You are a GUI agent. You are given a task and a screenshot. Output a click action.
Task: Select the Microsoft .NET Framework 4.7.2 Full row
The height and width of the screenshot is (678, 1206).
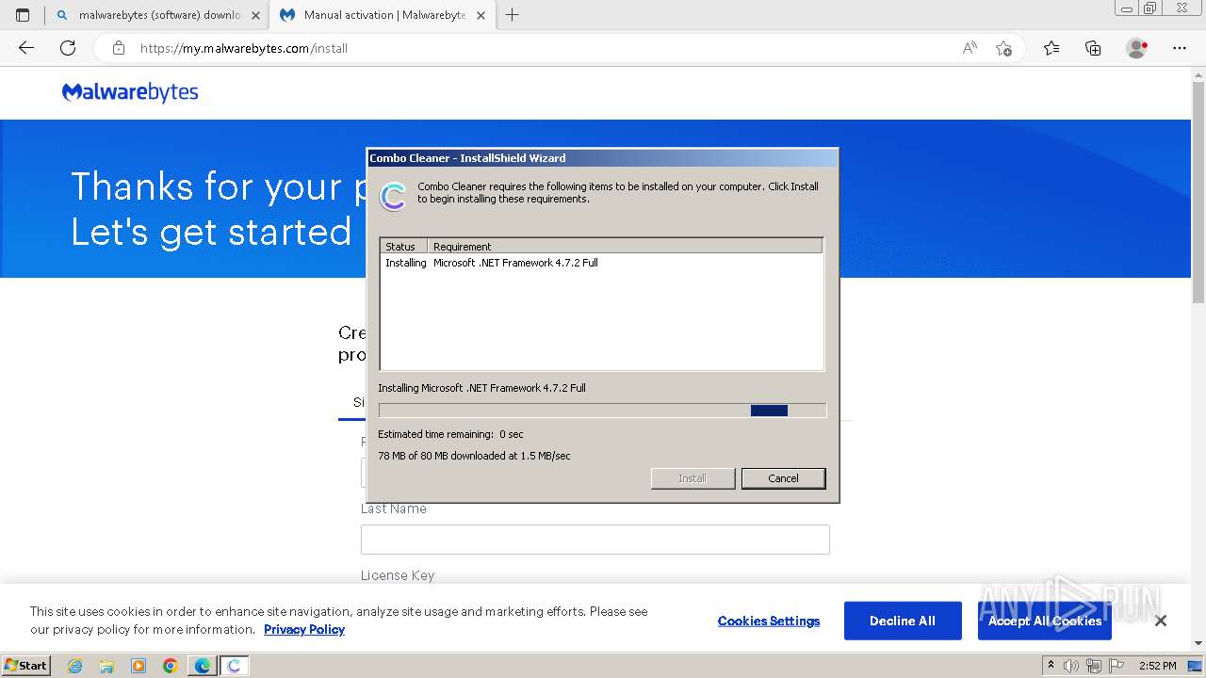click(x=601, y=263)
